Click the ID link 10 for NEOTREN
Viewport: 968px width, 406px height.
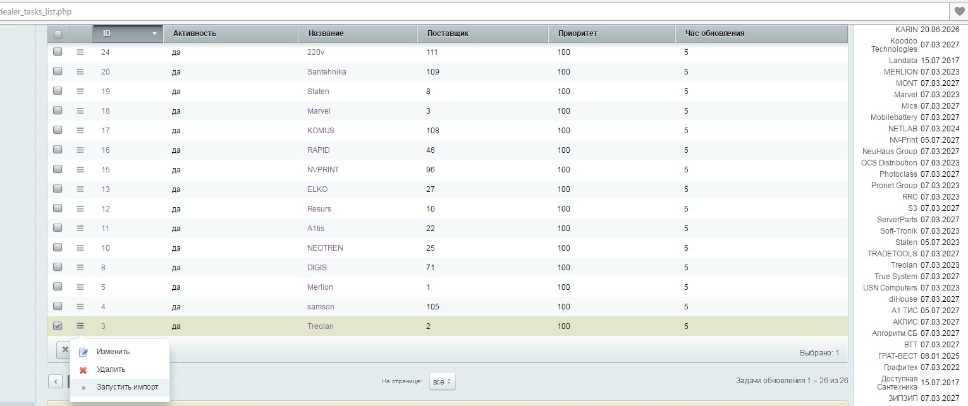click(x=106, y=248)
